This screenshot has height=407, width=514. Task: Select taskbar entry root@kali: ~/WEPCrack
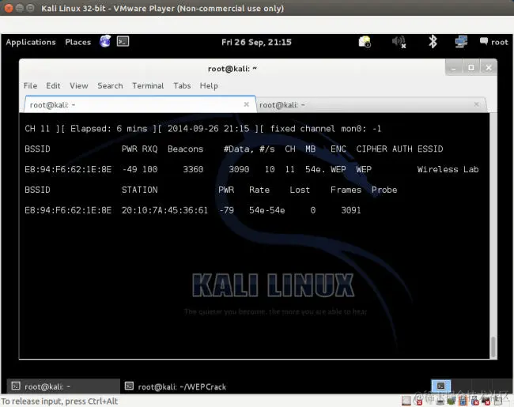click(176, 386)
